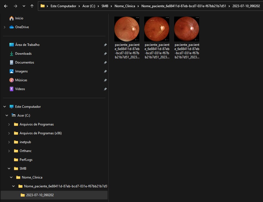Collapse the Nome_paciente folder node in tree
The height and width of the screenshot is (202, 263).
[x=13, y=186]
